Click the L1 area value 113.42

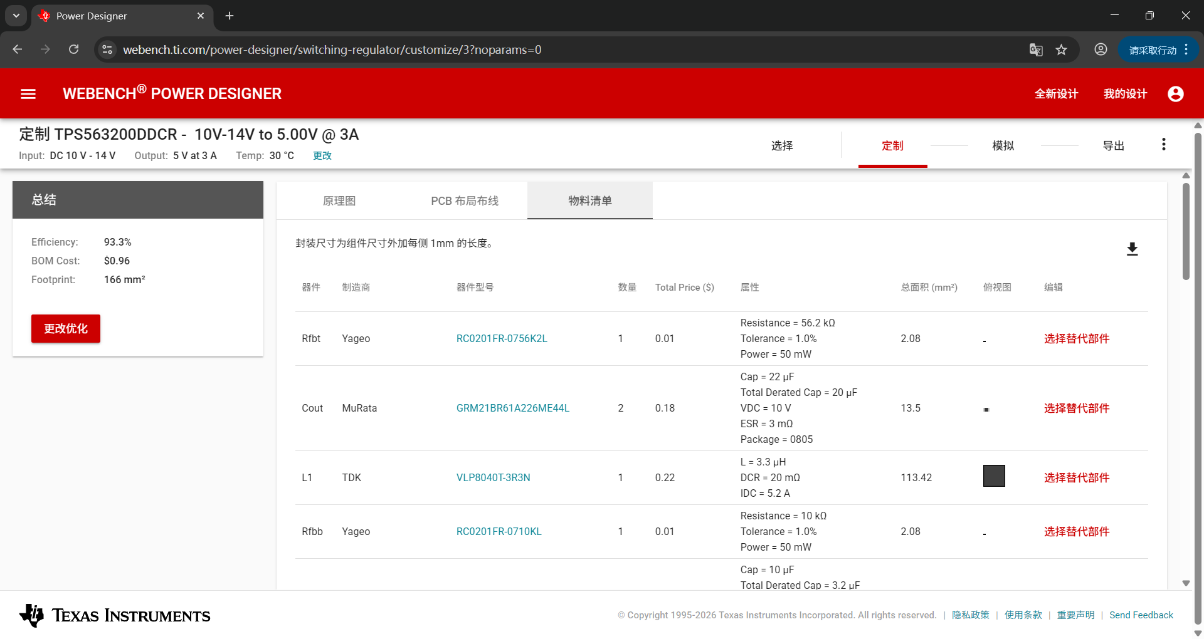pos(916,477)
